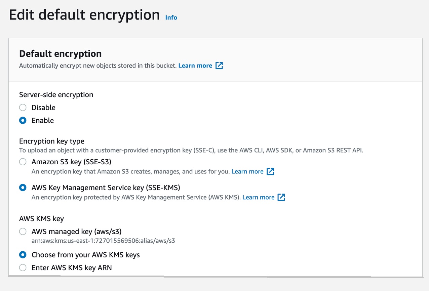Open Learn more link under Default encryption
The height and width of the screenshot is (291, 429).
click(x=195, y=66)
